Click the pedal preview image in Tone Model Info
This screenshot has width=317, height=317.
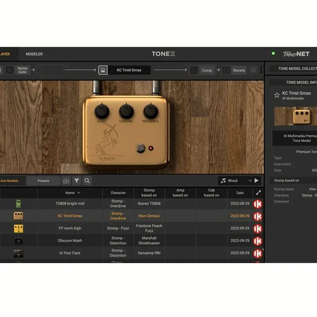[295, 116]
